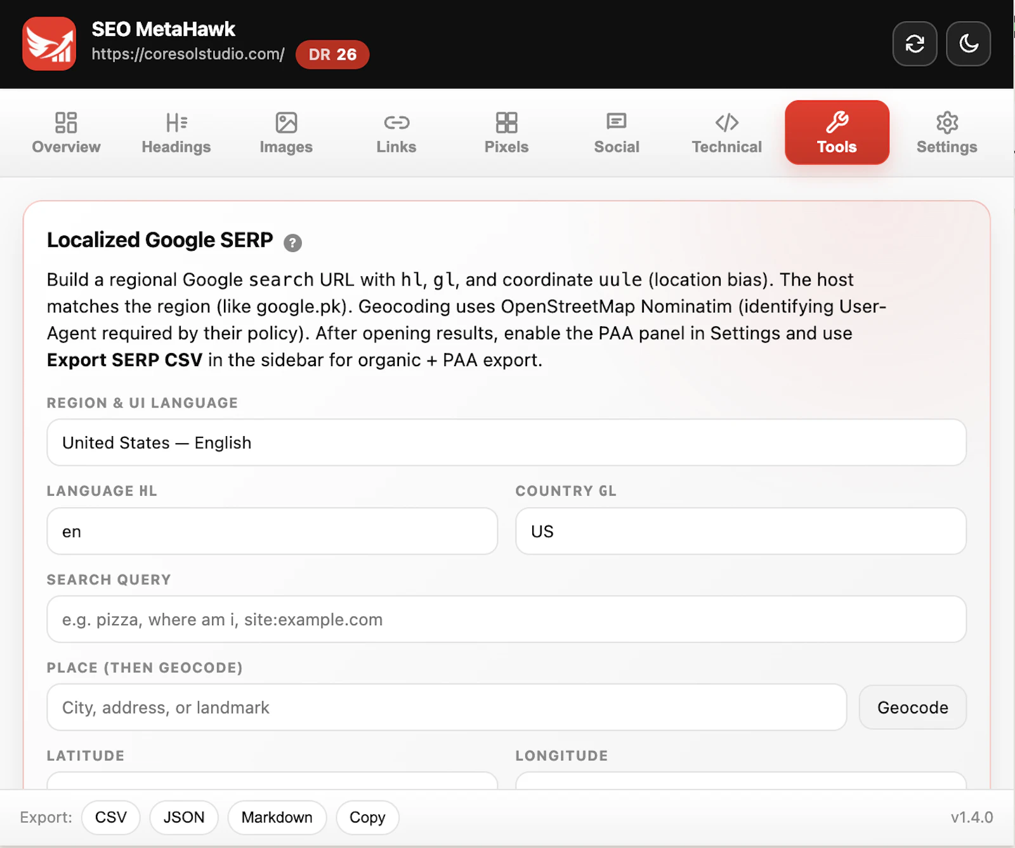The width and height of the screenshot is (1015, 848).
Task: Switch to the Headings tab
Action: click(x=176, y=133)
